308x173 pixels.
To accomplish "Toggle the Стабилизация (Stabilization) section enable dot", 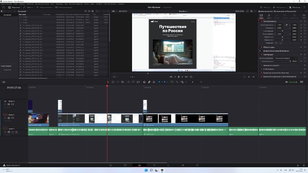I will click(261, 69).
